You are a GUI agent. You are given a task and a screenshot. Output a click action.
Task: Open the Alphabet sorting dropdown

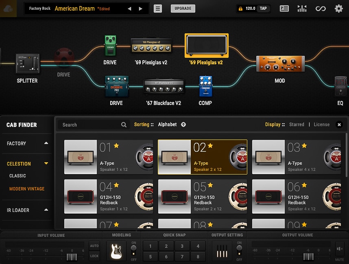click(167, 124)
